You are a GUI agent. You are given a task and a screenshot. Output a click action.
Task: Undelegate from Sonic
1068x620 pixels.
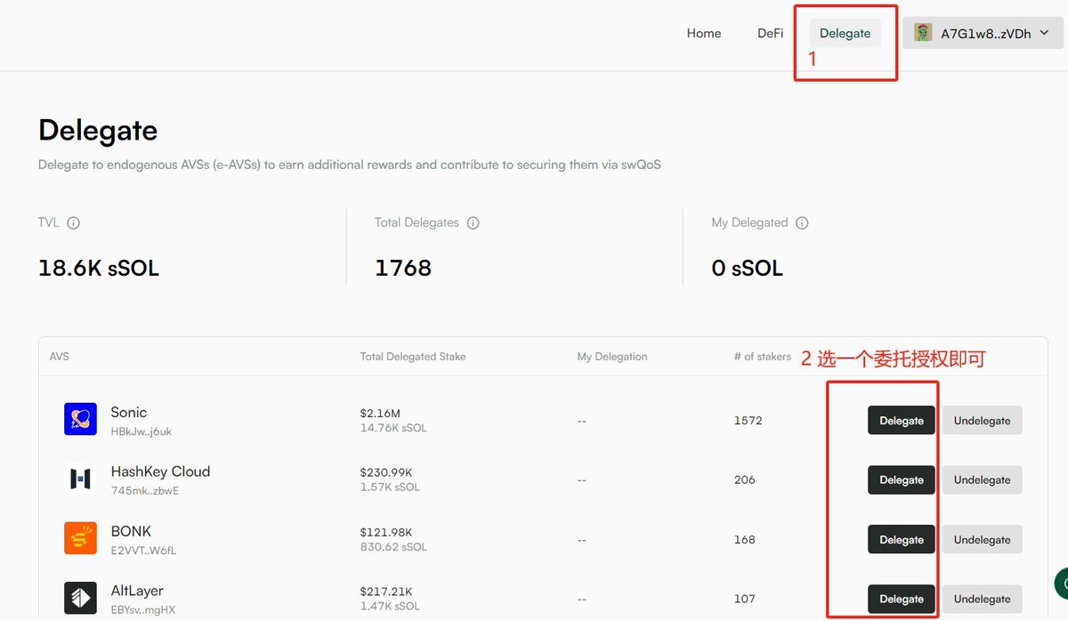pyautogui.click(x=983, y=420)
